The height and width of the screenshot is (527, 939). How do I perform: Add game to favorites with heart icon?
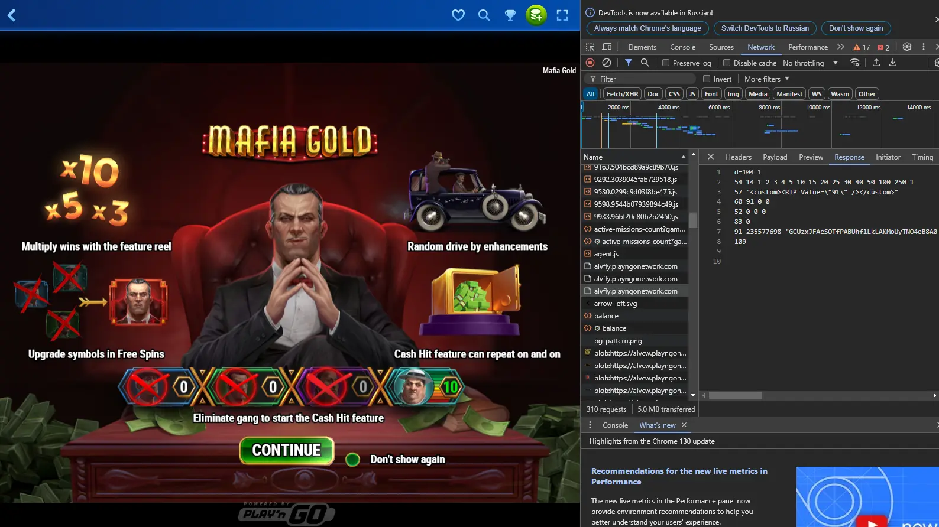click(x=458, y=15)
